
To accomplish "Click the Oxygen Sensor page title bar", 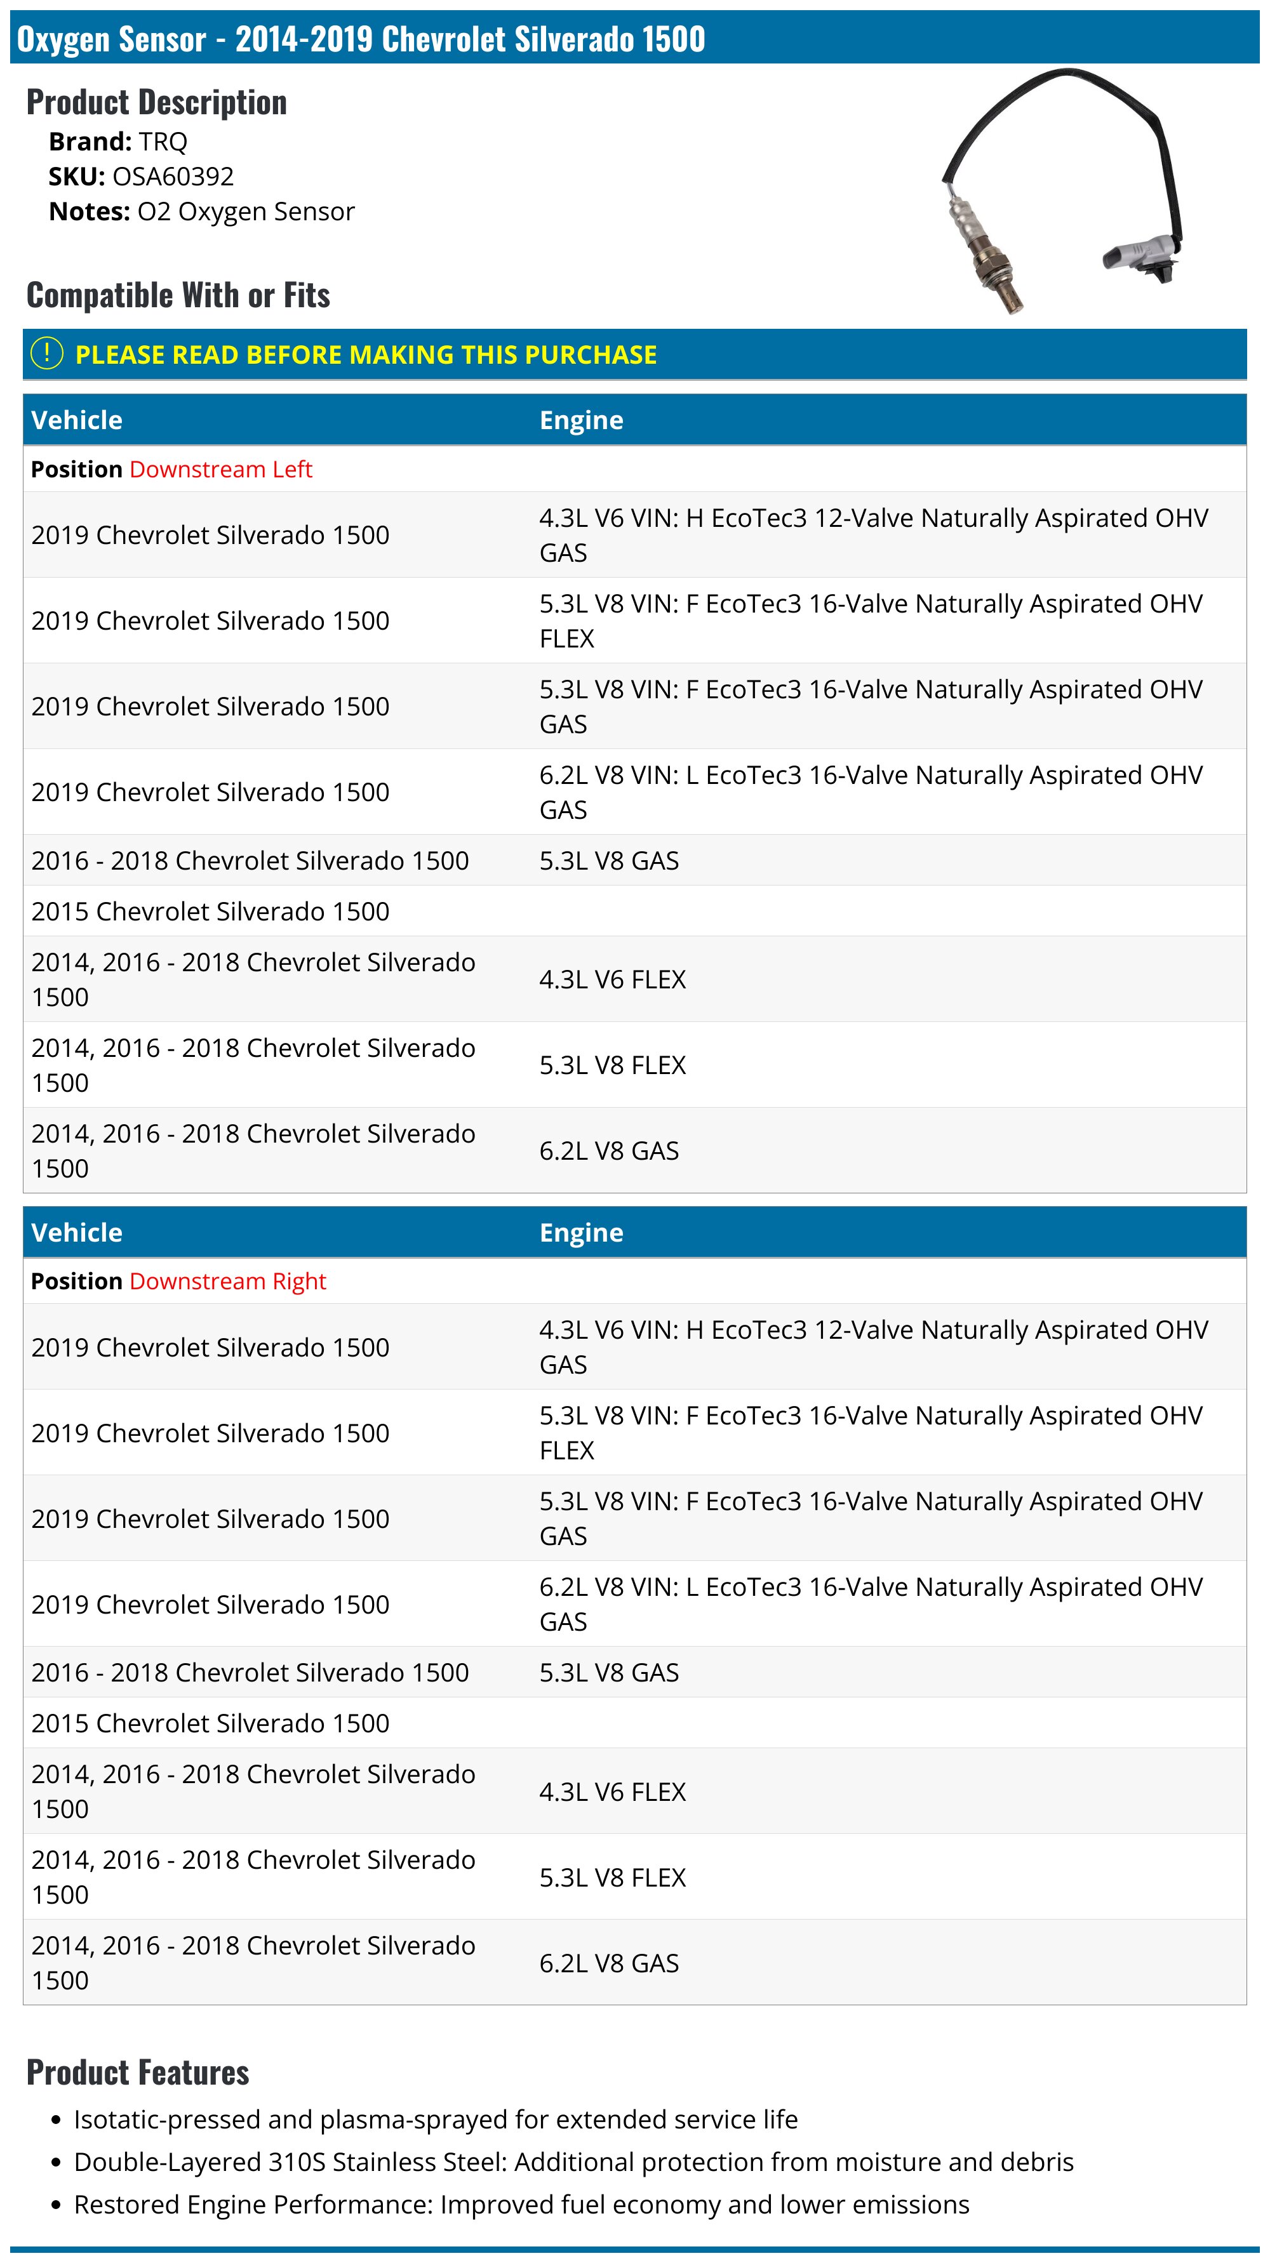I will 634,38.
